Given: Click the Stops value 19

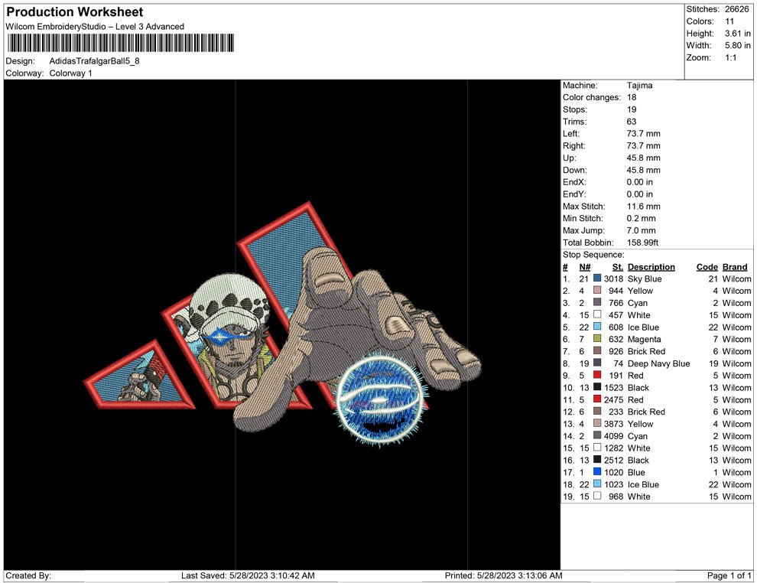Looking at the screenshot, I should click(x=632, y=109).
